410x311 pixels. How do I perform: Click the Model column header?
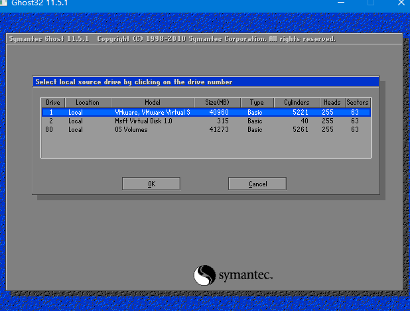152,103
